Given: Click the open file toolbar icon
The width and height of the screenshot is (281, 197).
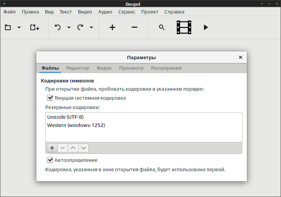Looking at the screenshot, I should click(8, 27).
